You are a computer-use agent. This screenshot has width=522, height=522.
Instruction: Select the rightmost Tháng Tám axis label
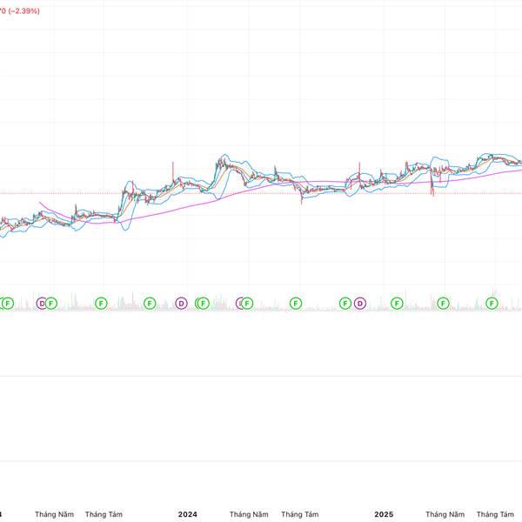click(x=497, y=514)
